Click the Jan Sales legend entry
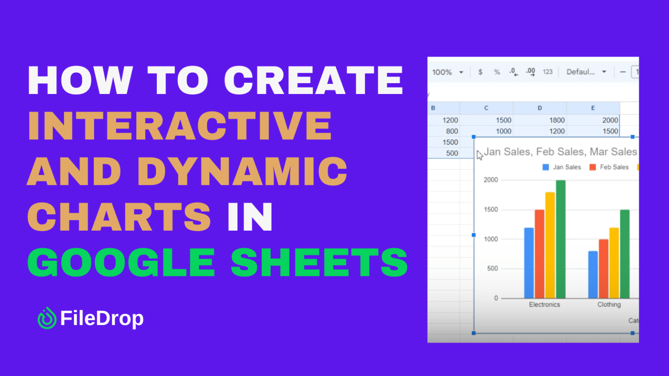669x376 pixels. pos(562,167)
